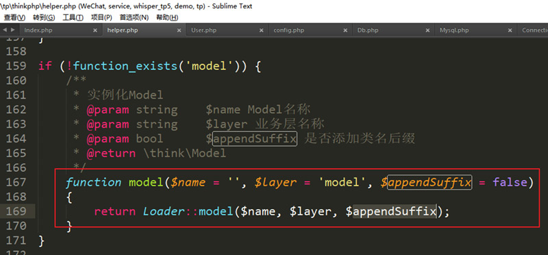
Task: Click line number 169 in gutter
Action: [16, 211]
